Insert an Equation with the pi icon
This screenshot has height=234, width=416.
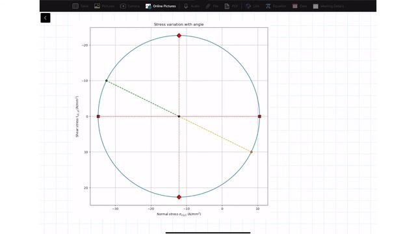coord(276,6)
